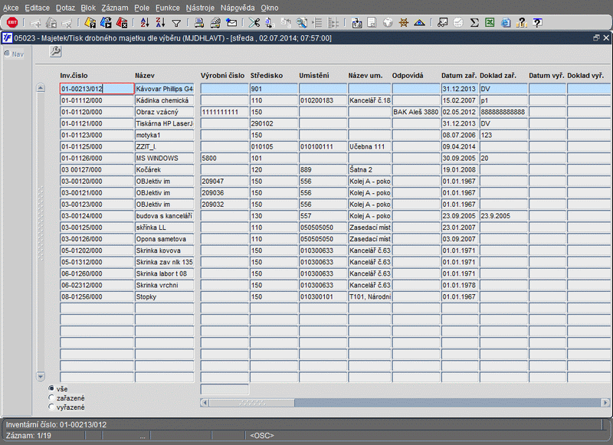Click the magnifier search icon in toolbar
613x445 pixels.
[x=301, y=23]
